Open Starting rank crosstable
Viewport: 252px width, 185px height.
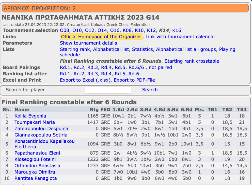[192, 61]
